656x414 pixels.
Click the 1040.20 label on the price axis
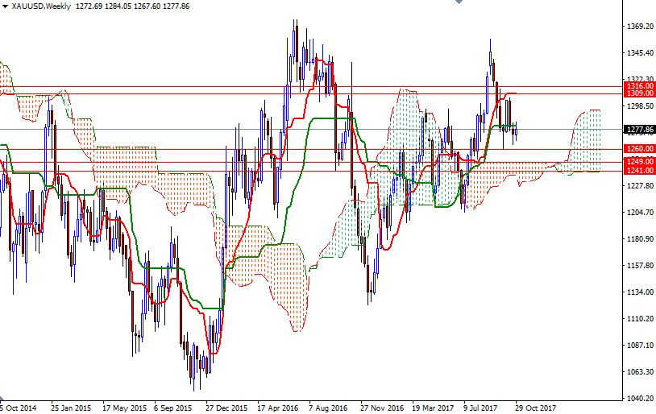639,398
